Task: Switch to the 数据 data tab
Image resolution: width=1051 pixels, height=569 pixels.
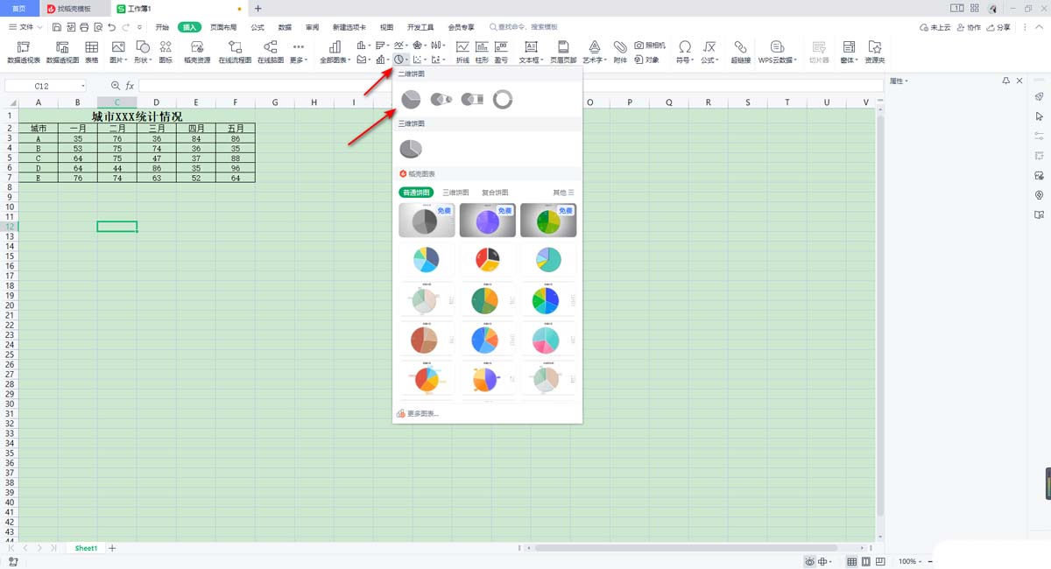Action: pyautogui.click(x=285, y=27)
